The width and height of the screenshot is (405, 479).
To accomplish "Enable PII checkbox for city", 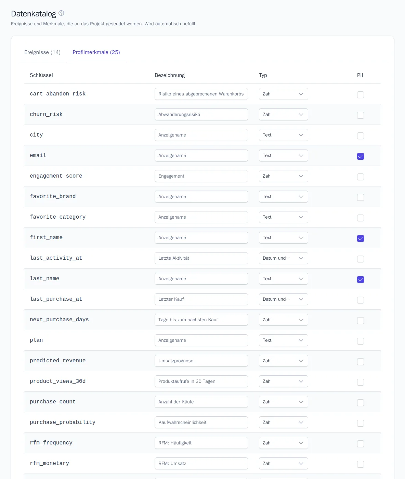I will coord(361,136).
